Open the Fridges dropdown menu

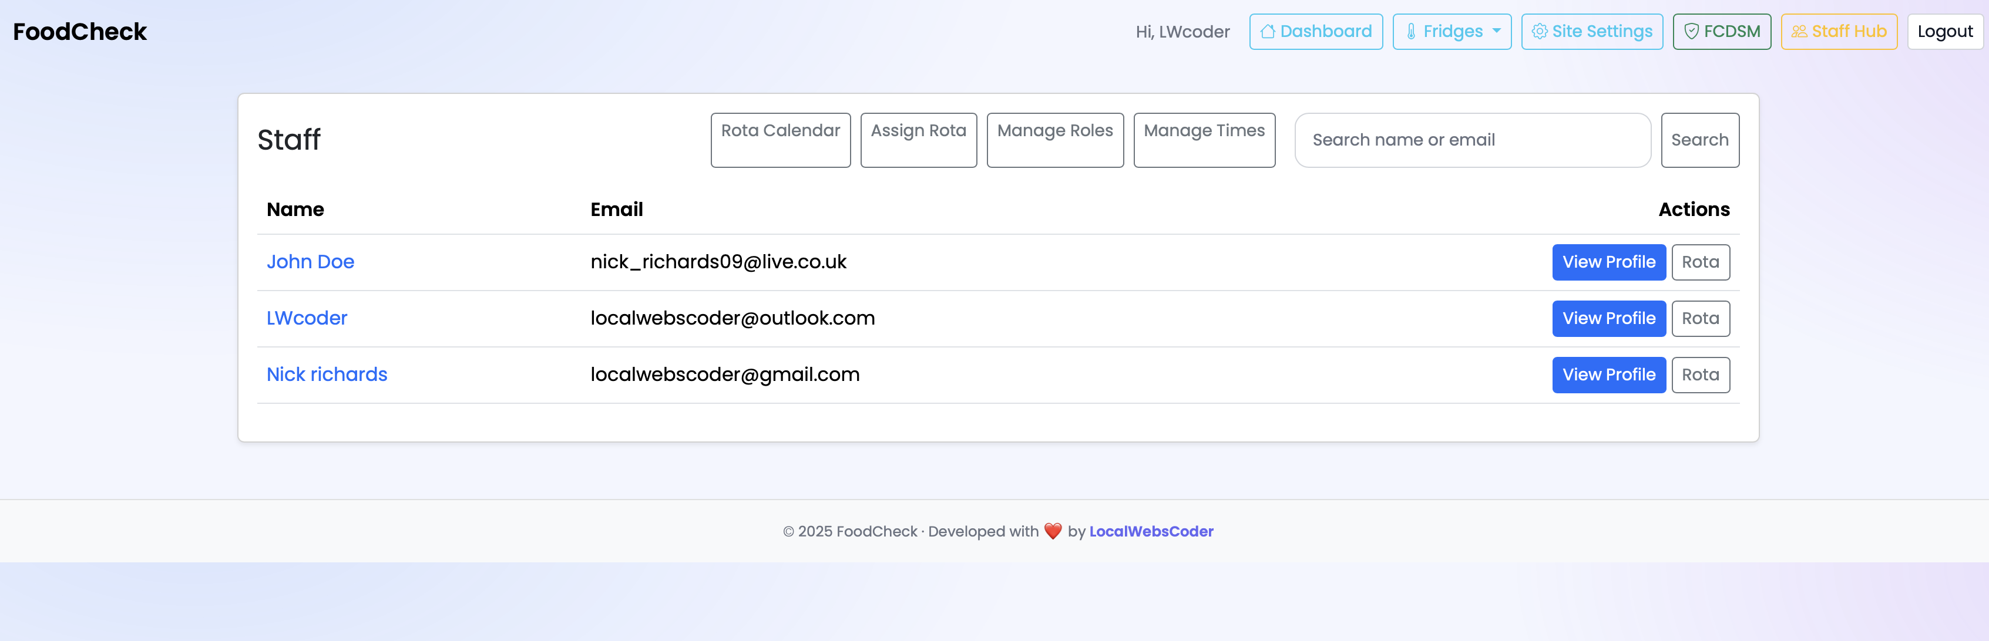(1452, 31)
